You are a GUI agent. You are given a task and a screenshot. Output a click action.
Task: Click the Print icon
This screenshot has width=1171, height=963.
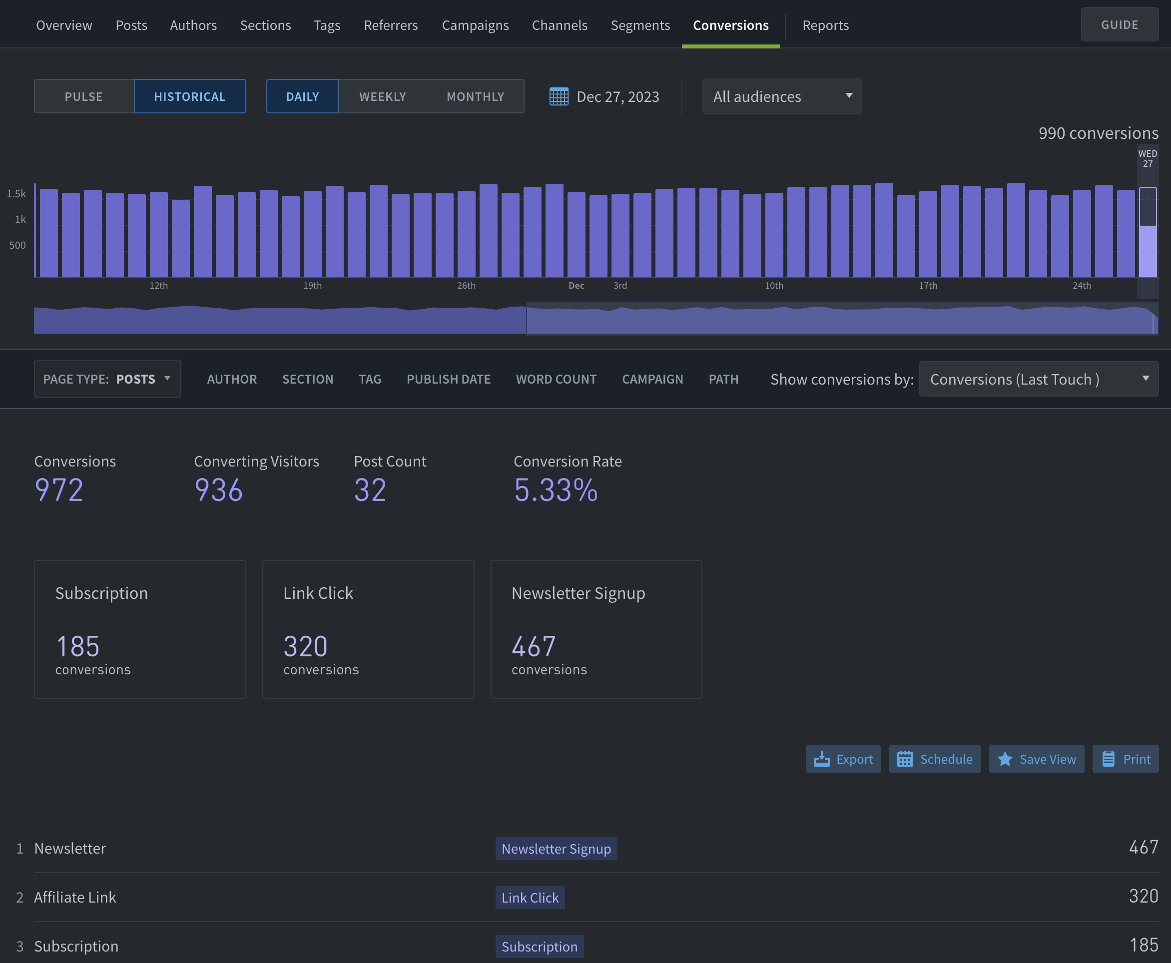click(x=1109, y=758)
